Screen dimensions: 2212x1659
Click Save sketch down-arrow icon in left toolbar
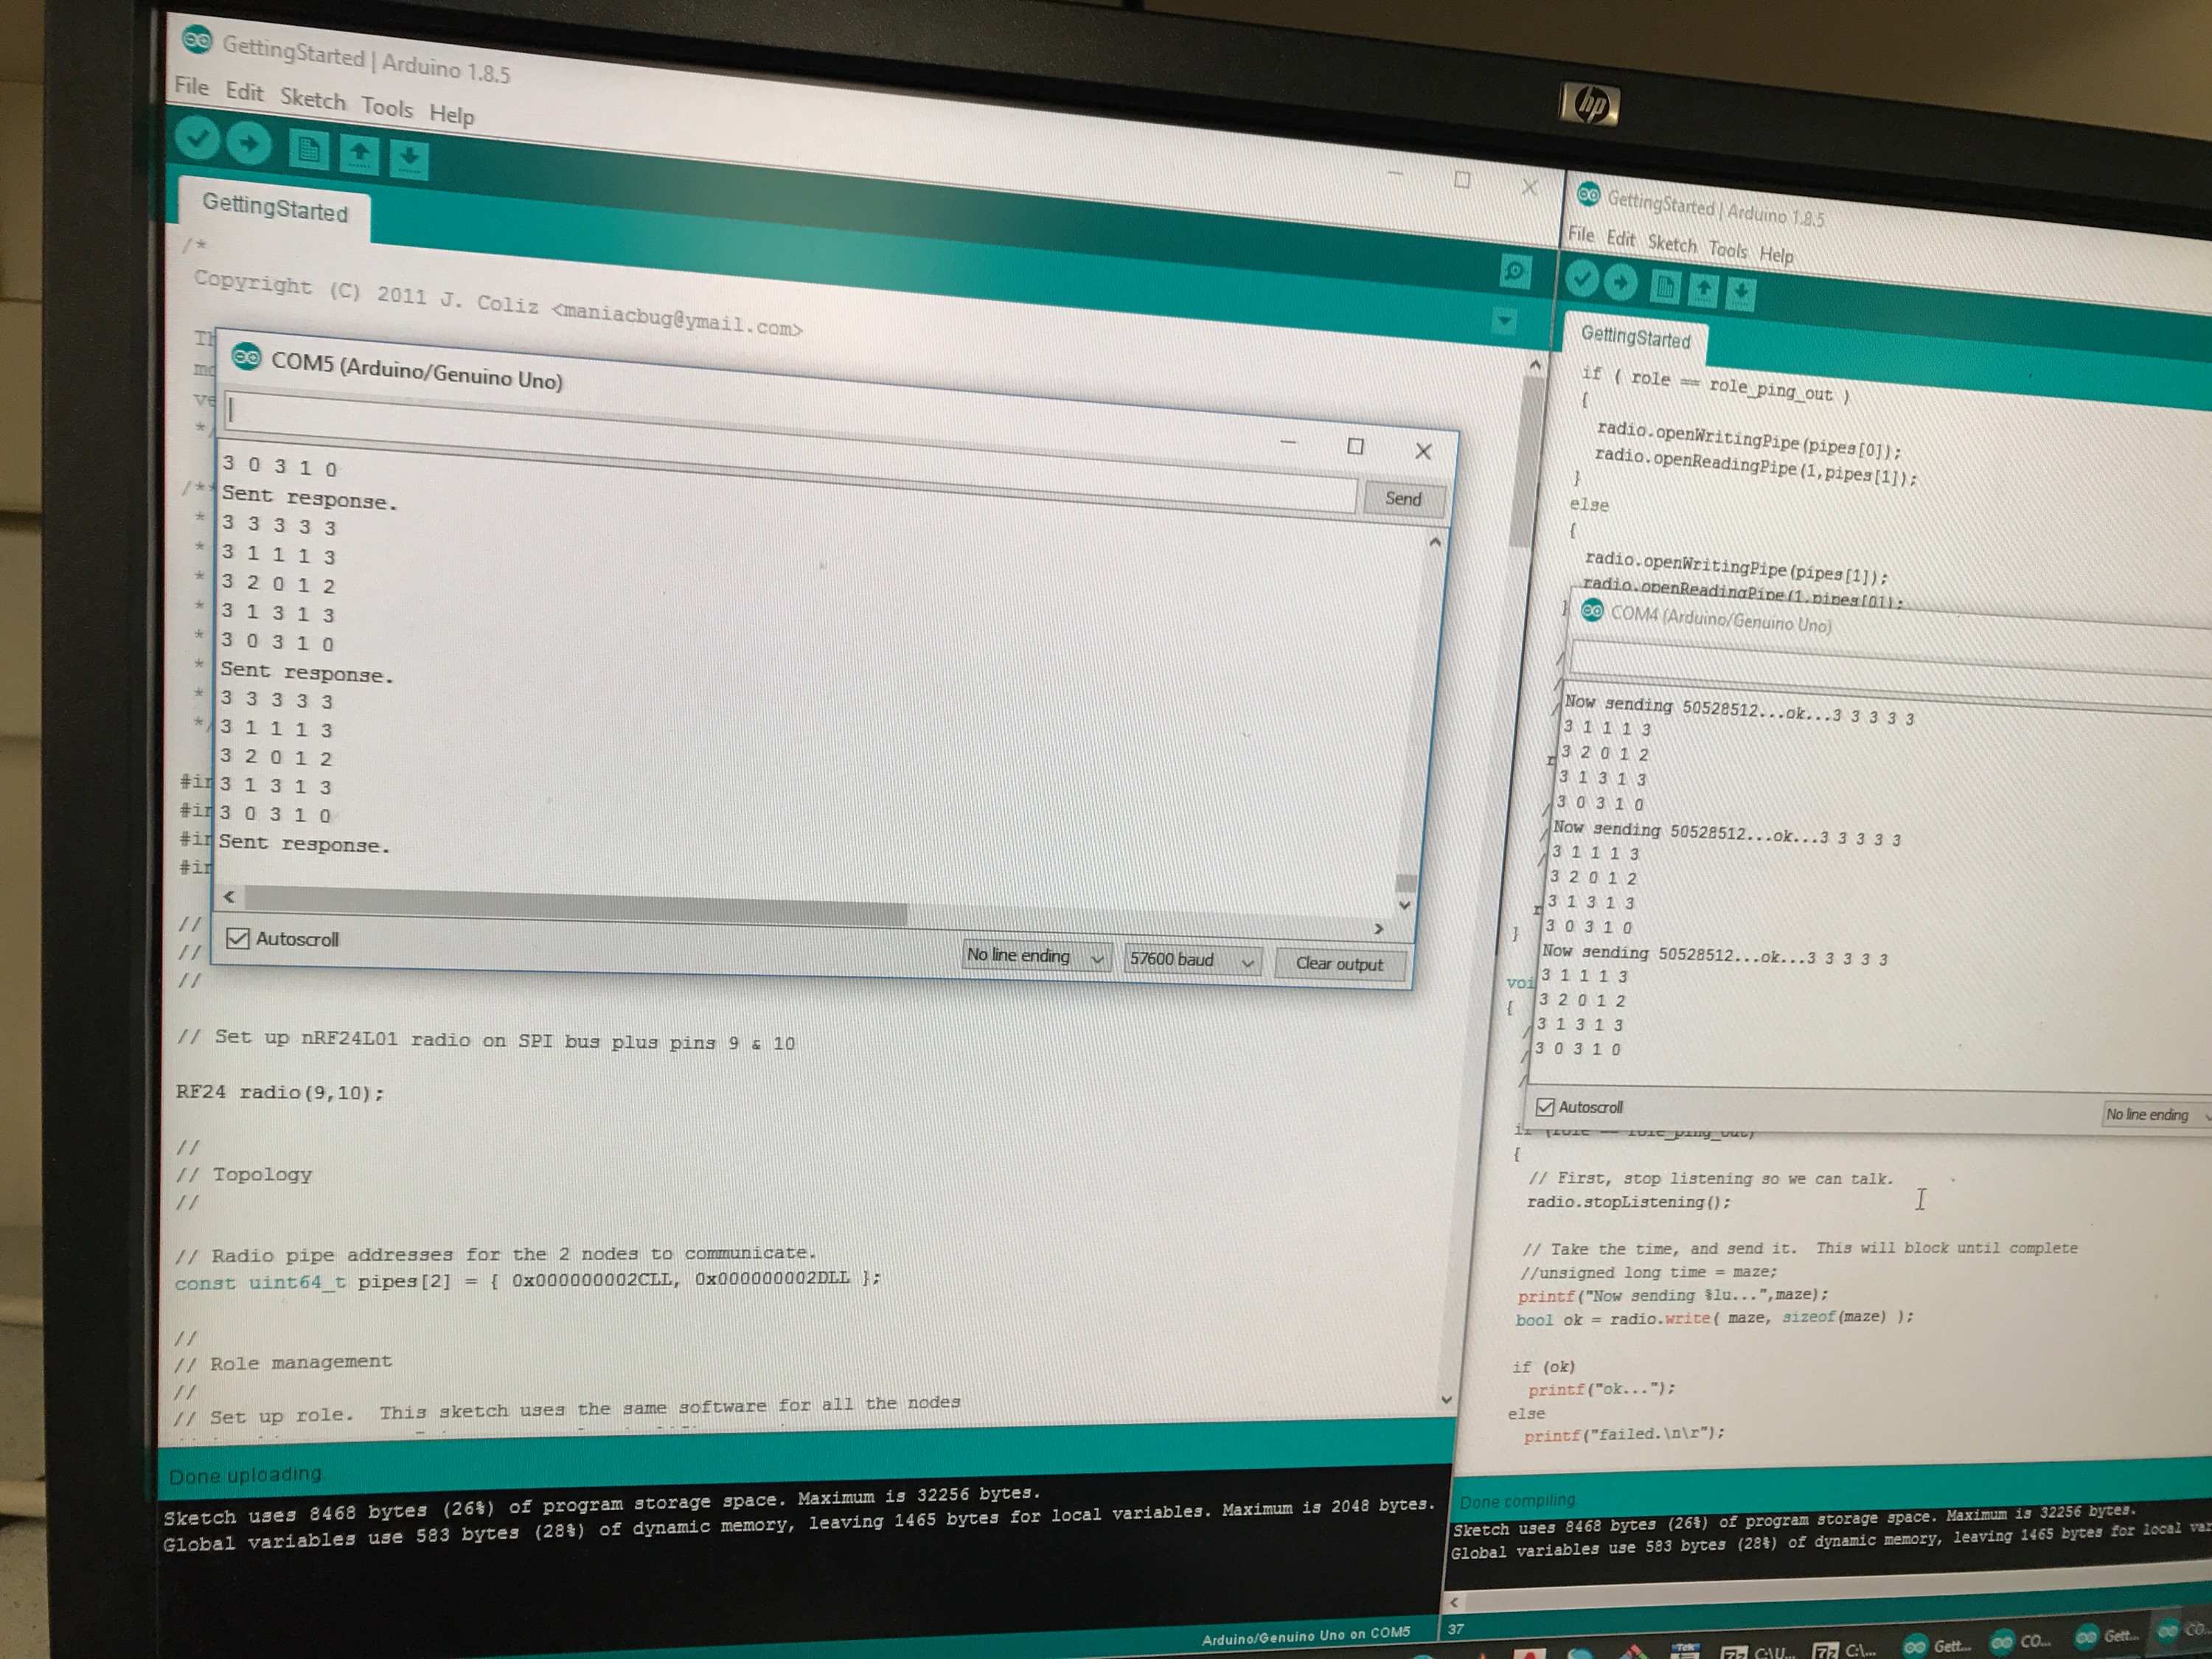pos(409,158)
